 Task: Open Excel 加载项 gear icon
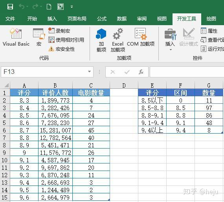point(118,40)
